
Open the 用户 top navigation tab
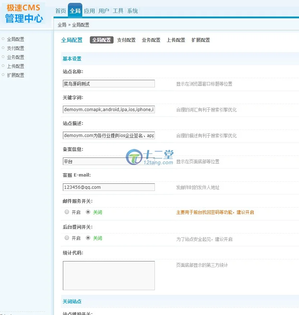[x=103, y=11]
